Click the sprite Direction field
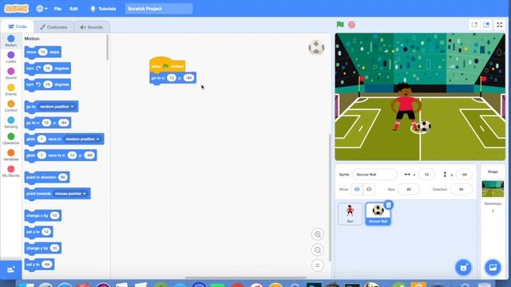Screen dimensions: 511x287 click(x=461, y=190)
